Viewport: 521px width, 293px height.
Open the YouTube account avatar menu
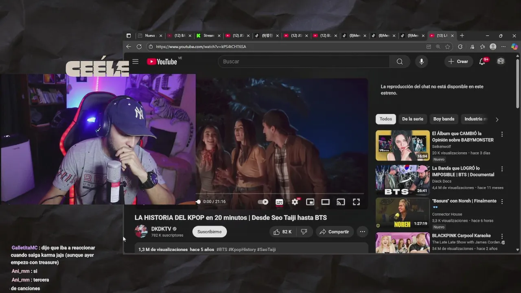tap(501, 61)
